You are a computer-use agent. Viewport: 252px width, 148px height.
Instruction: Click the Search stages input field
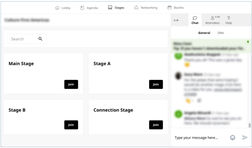coord(27,39)
